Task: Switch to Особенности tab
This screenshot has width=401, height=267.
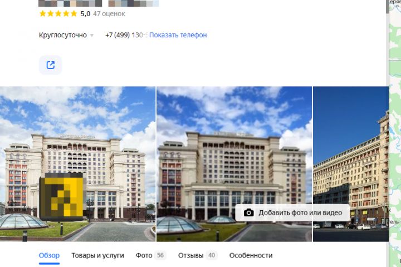Action: click(251, 255)
